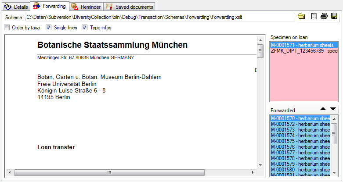Select M-0001572 in Forwarded list
The image size is (343, 182).
pos(300,124)
